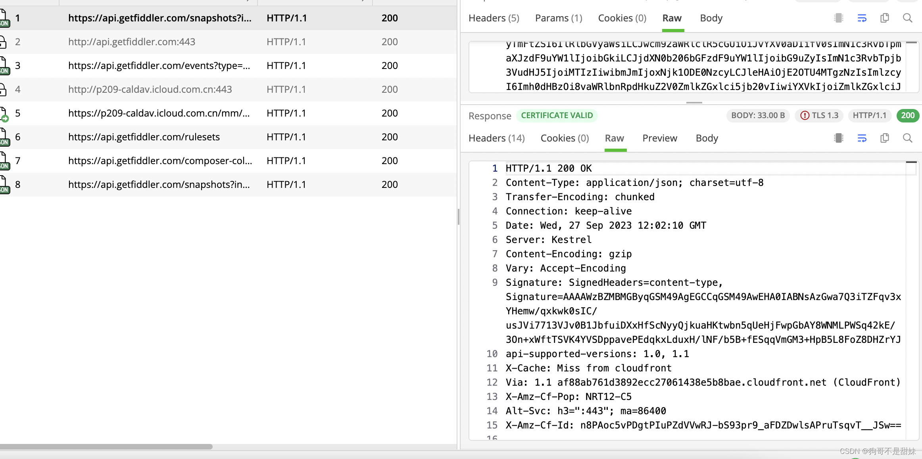Click the HTTP/1.1 cell in row 6
The image size is (922, 459).
point(286,137)
